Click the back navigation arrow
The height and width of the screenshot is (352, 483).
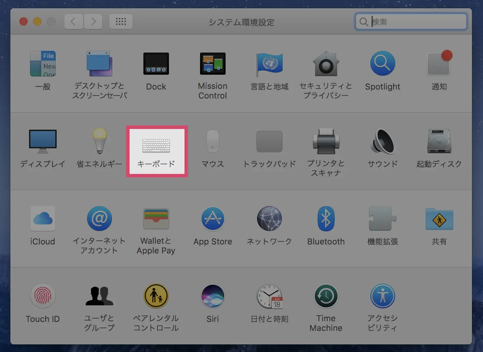click(x=74, y=22)
